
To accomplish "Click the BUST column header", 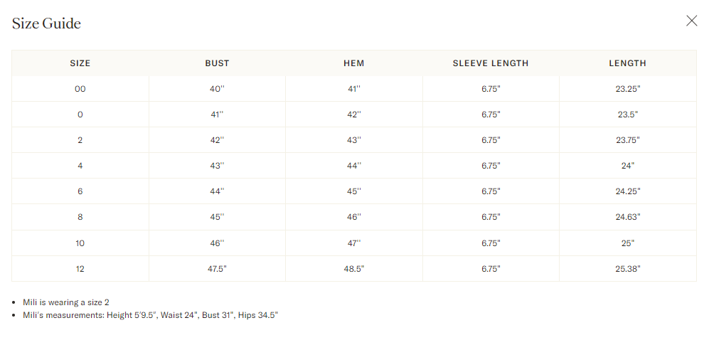I will tap(217, 63).
